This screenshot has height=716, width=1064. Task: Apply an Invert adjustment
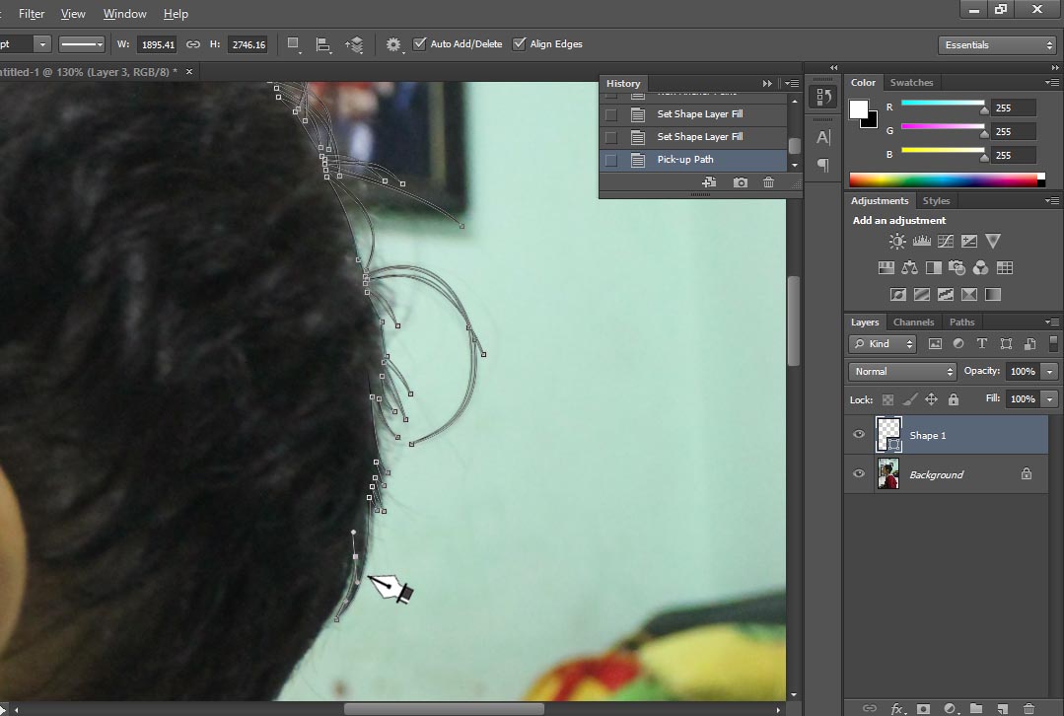(898, 293)
